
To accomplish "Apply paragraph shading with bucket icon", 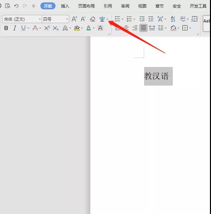I will [173, 28].
